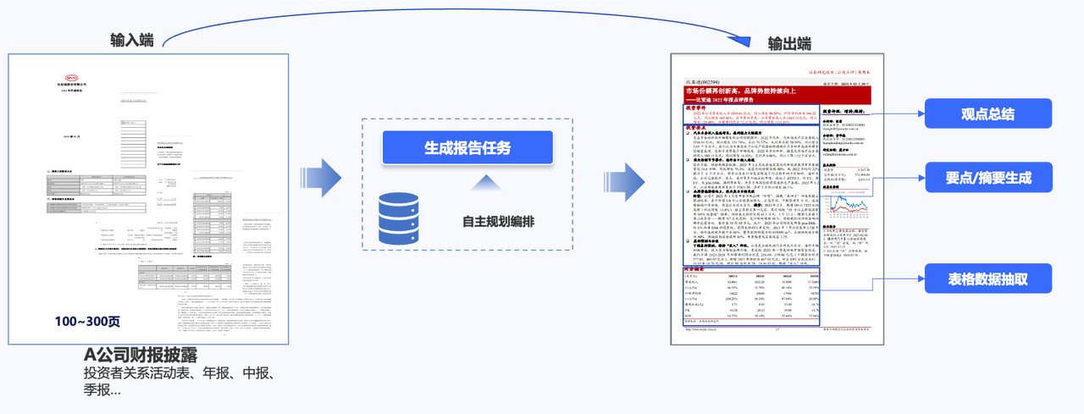
Task: Open the 表格数据抽取 button
Action: [987, 278]
